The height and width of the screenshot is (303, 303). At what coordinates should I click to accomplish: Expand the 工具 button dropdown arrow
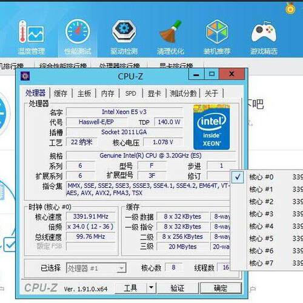151,287
